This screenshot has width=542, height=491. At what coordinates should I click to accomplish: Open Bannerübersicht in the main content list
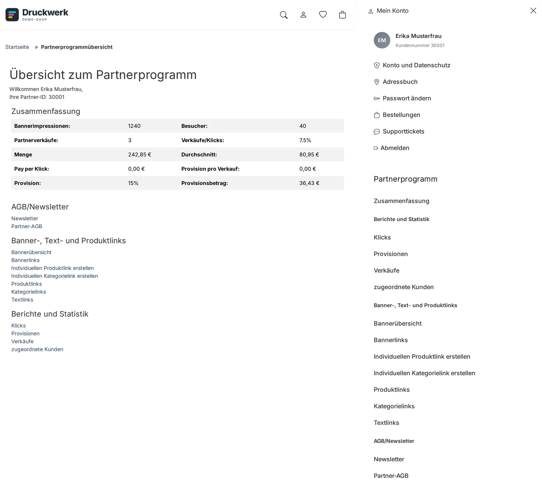(31, 252)
